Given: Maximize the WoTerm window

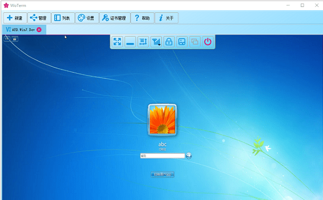Looking at the screenshot, I should click(x=303, y=5).
